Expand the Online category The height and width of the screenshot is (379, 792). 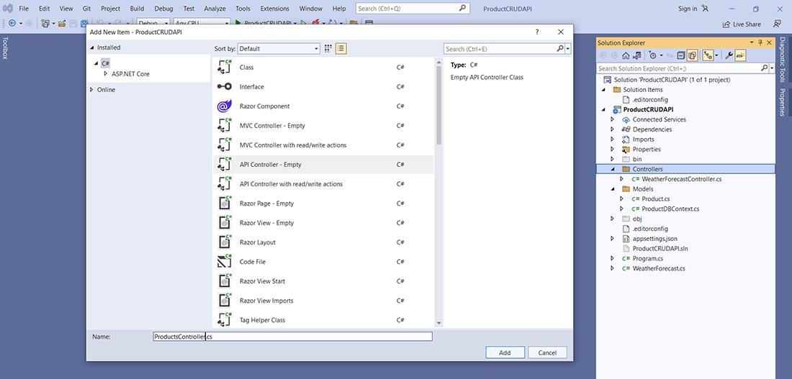pos(91,90)
